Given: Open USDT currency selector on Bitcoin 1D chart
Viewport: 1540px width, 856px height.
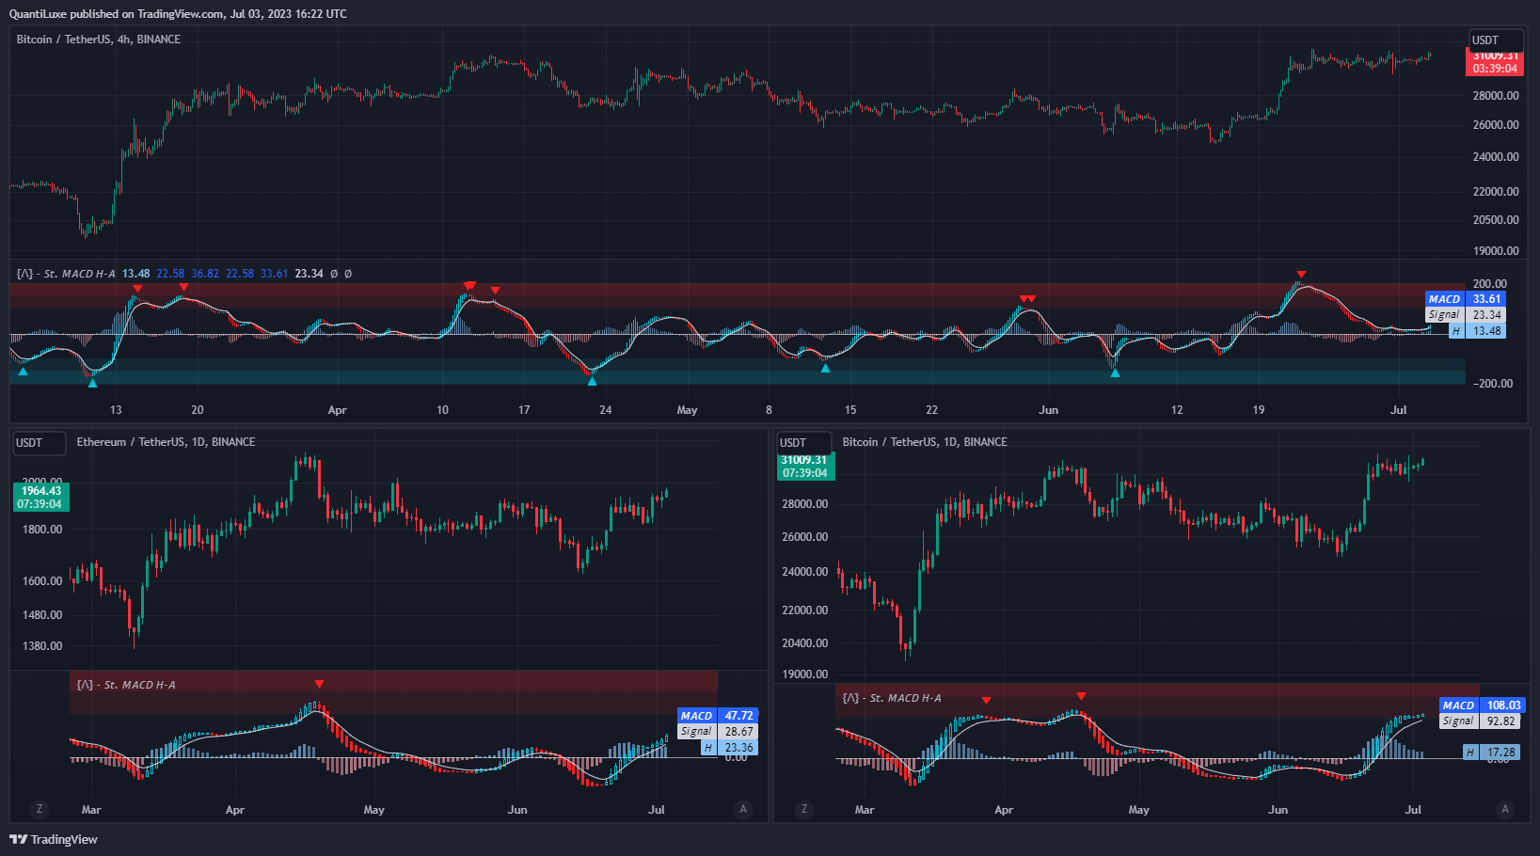Looking at the screenshot, I should point(803,443).
